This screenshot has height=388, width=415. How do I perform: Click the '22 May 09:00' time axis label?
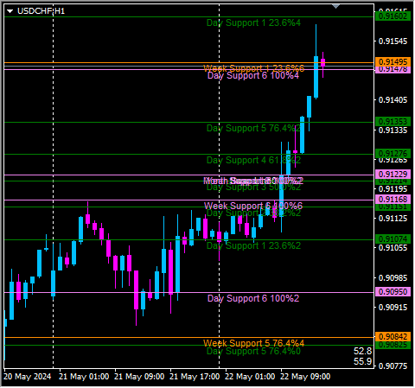tap(305, 377)
